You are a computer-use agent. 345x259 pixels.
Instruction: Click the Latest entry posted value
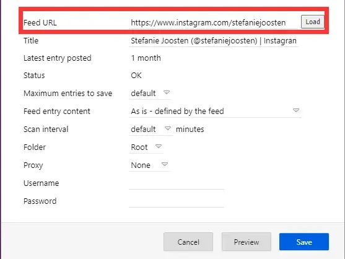click(x=146, y=58)
